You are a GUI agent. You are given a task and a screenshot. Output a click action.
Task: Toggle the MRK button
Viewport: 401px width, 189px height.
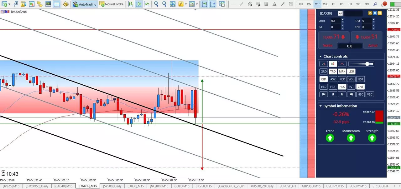(x=342, y=72)
